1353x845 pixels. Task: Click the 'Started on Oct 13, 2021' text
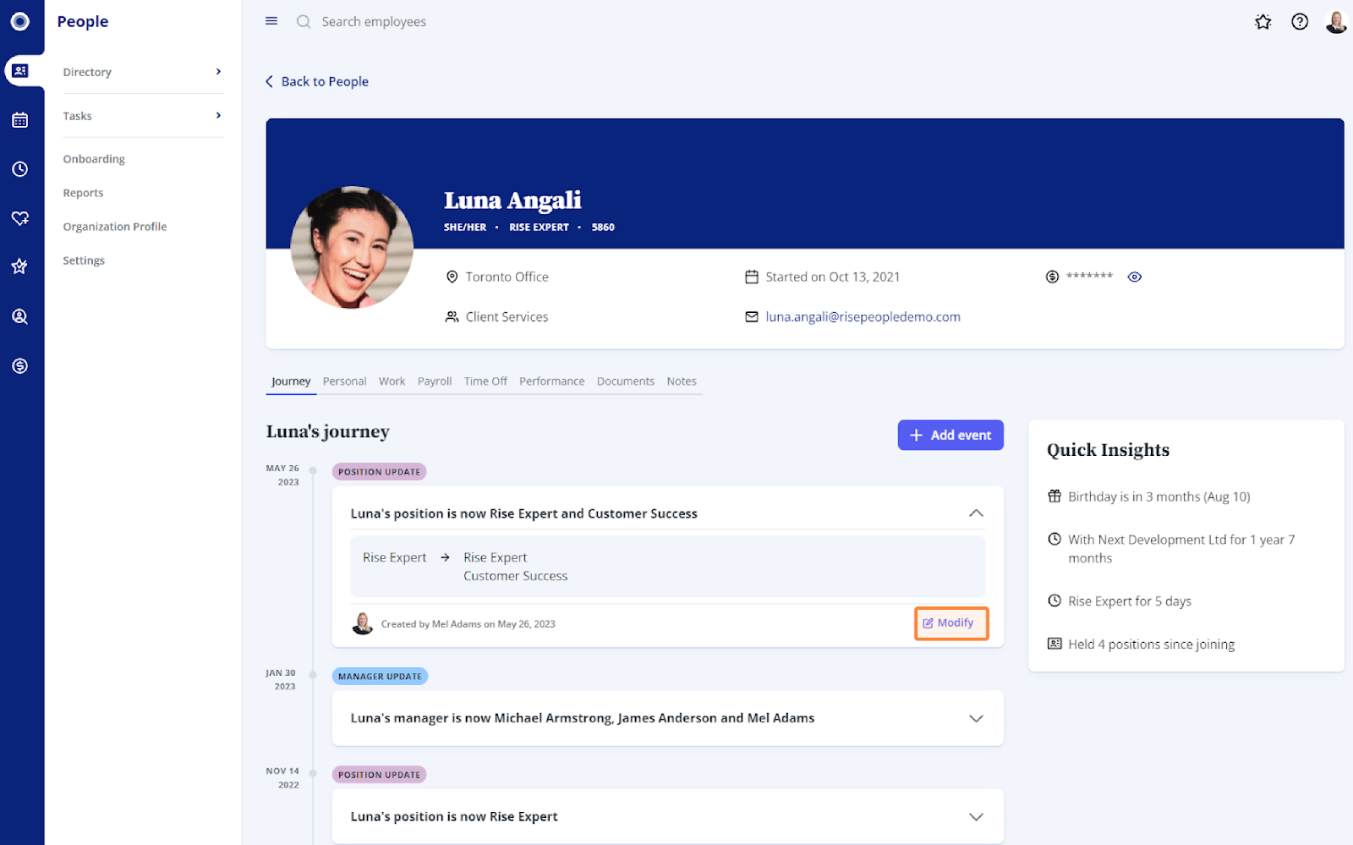coord(832,277)
